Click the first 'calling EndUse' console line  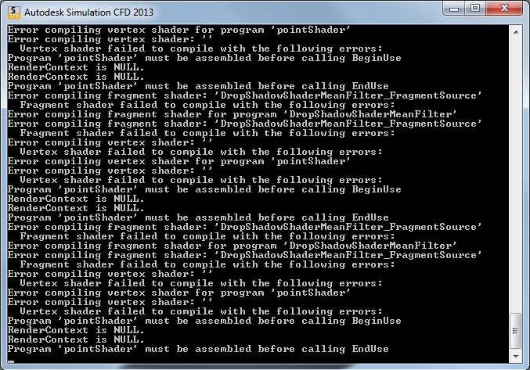coord(198,86)
